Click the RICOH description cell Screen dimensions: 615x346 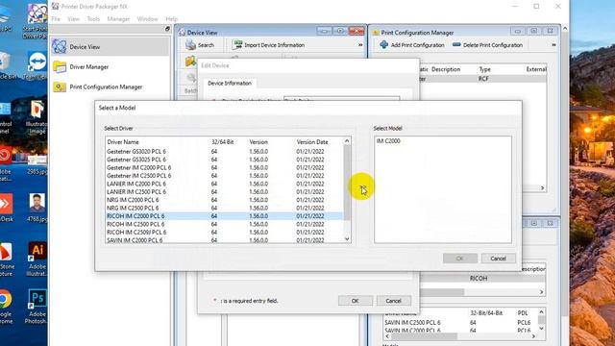pos(479,278)
